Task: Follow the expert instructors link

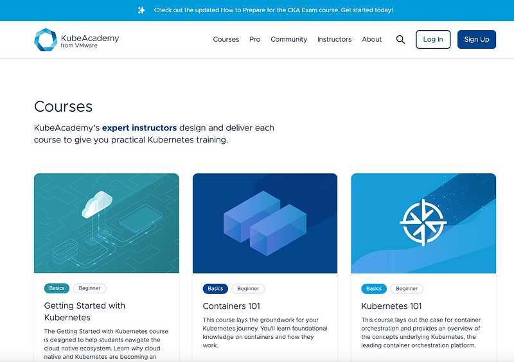Action: tap(139, 128)
